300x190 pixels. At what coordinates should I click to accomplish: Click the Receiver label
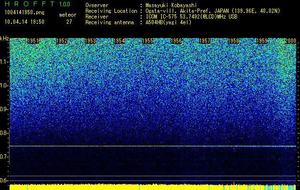point(97,17)
